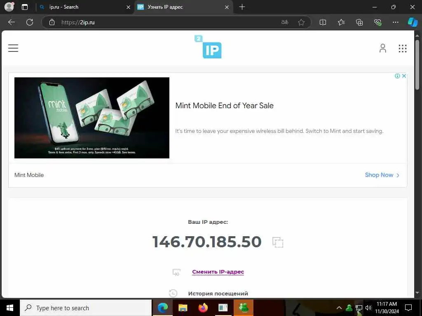Launch Firefox from the taskbar
This screenshot has height=316, width=422.
point(203,308)
